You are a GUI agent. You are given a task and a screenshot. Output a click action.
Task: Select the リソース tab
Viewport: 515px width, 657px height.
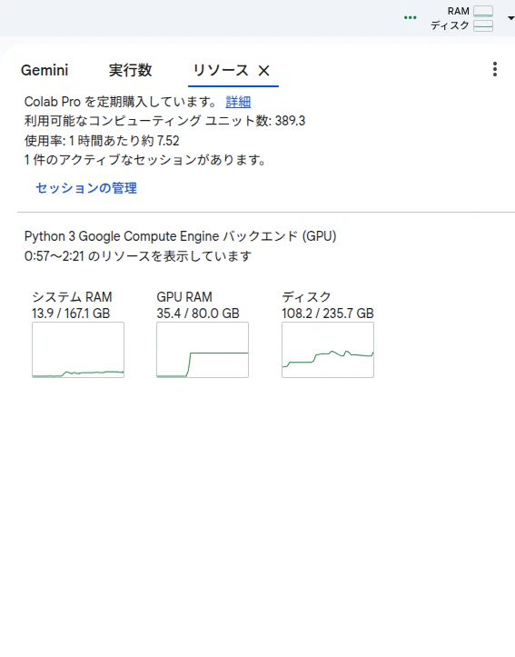pyautogui.click(x=221, y=70)
